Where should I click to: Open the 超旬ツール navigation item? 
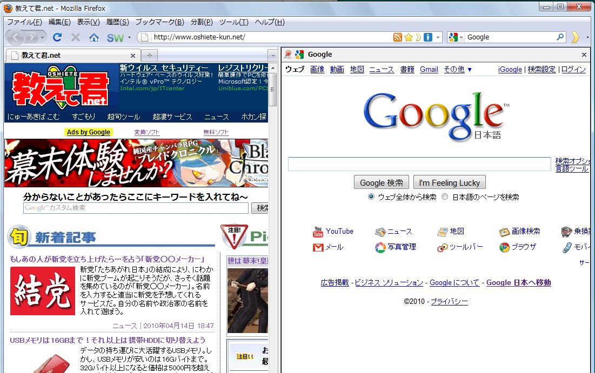124,117
